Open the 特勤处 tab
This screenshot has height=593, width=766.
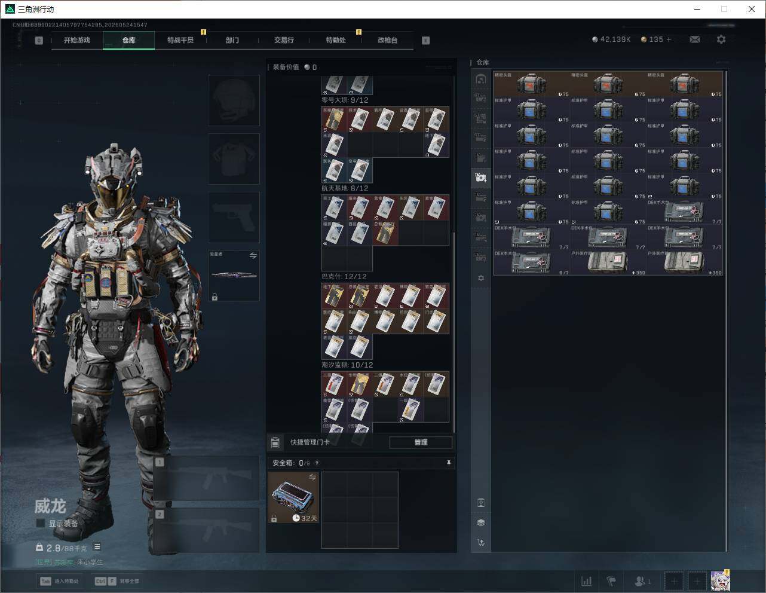click(336, 40)
